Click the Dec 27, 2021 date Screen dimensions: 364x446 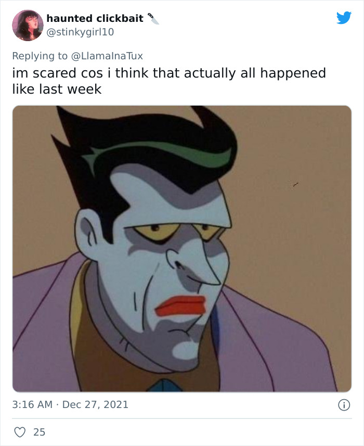(x=95, y=404)
